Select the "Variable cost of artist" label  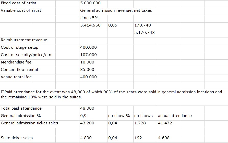pyautogui.click(x=21, y=10)
